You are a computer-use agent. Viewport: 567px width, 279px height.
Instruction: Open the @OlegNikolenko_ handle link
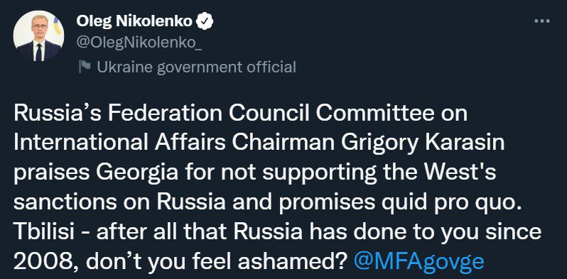139,44
